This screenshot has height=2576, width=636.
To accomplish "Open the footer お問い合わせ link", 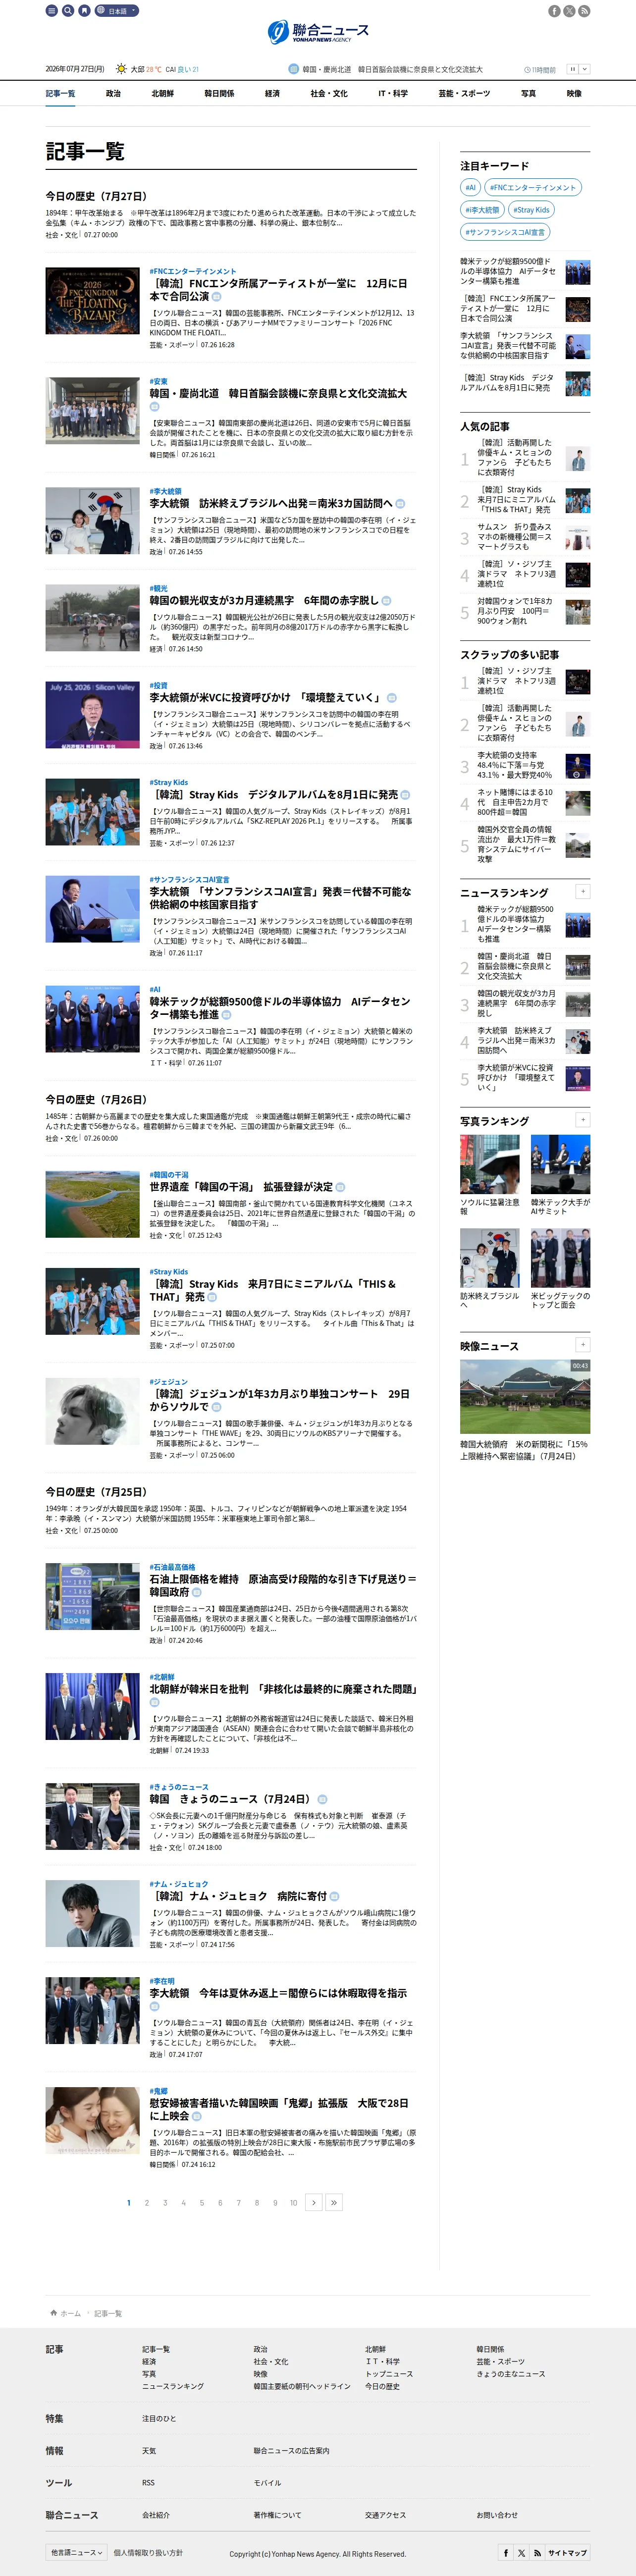I will [497, 2515].
